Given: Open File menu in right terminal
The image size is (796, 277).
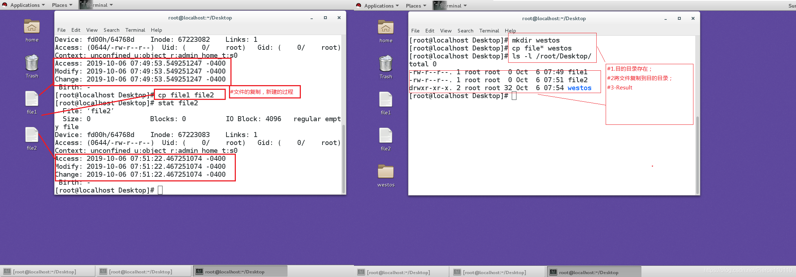Looking at the screenshot, I should click(415, 31).
